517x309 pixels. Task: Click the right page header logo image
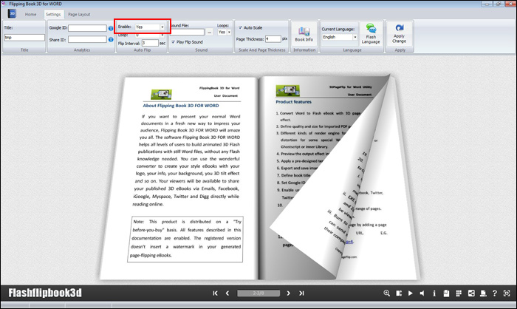point(287,90)
